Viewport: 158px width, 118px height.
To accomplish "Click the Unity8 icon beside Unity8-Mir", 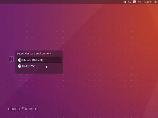I will click(20, 66).
